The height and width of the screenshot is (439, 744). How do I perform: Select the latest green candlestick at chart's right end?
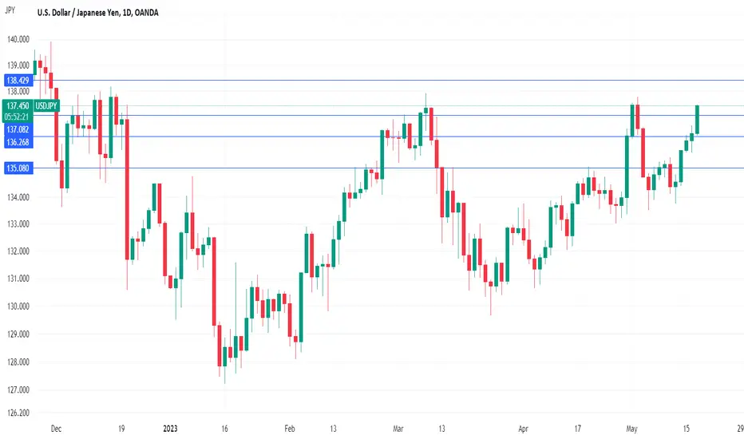coord(697,120)
